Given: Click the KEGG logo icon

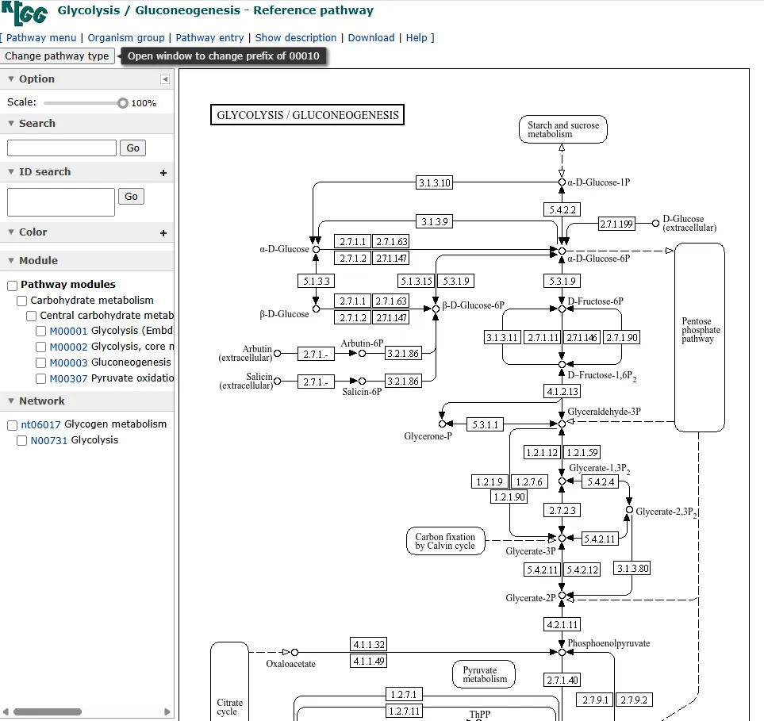Looking at the screenshot, I should point(27,13).
